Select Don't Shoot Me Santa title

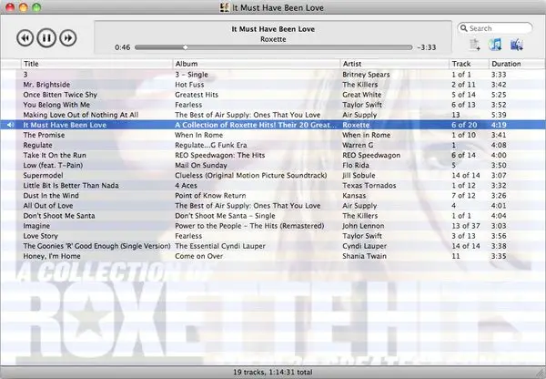59,216
